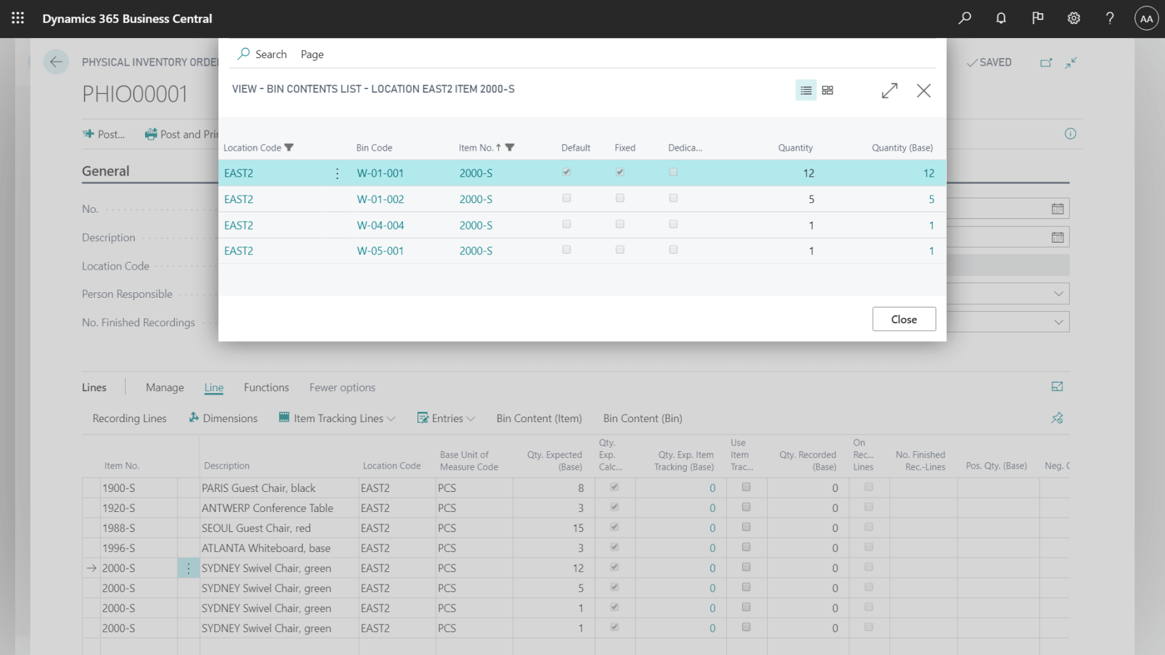
Task: Click the Post... action
Action: [104, 134]
